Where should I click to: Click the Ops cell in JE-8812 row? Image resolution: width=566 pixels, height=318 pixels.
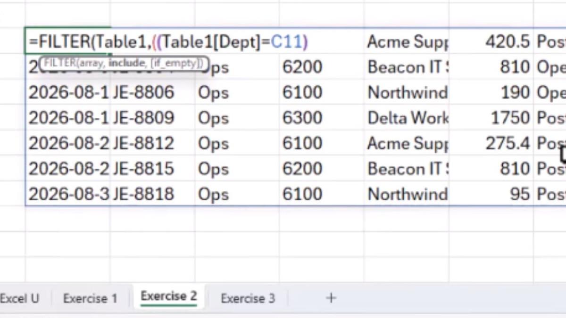237,143
